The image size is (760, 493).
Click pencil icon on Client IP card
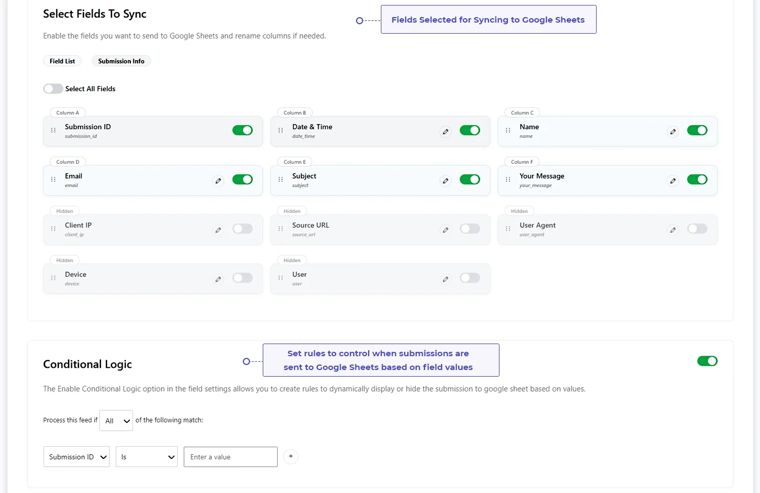[218, 229]
